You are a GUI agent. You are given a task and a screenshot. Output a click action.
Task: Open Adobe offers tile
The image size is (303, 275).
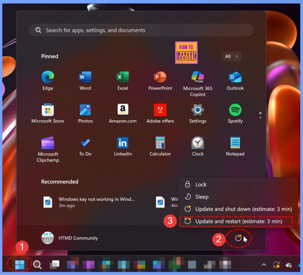(160, 113)
